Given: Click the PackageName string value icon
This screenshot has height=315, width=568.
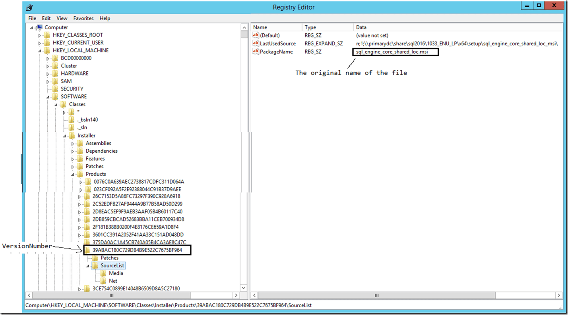Looking at the screenshot, I should point(256,52).
